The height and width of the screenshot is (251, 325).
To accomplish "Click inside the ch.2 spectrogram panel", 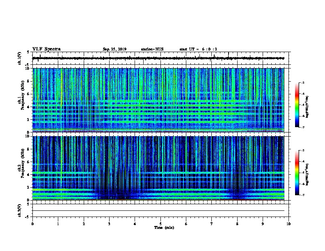I will click(158, 168).
